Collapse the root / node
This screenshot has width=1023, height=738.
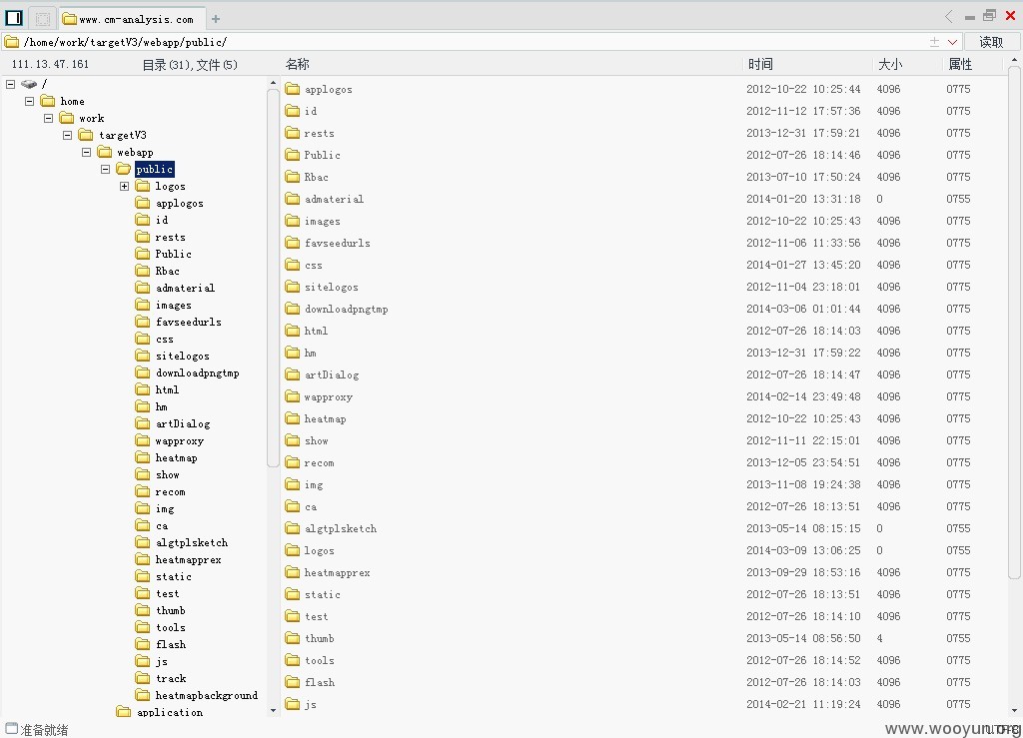[10, 84]
